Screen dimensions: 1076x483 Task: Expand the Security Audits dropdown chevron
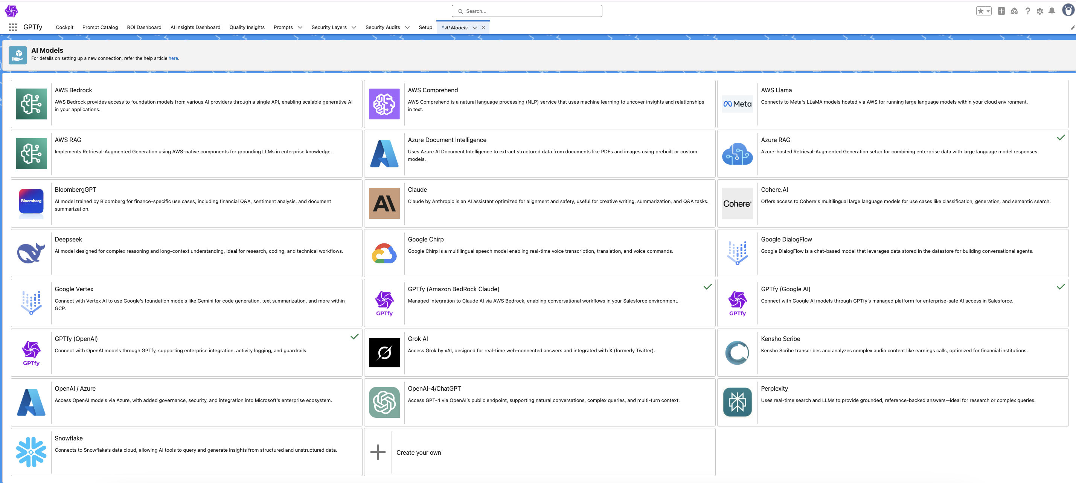pyautogui.click(x=407, y=28)
